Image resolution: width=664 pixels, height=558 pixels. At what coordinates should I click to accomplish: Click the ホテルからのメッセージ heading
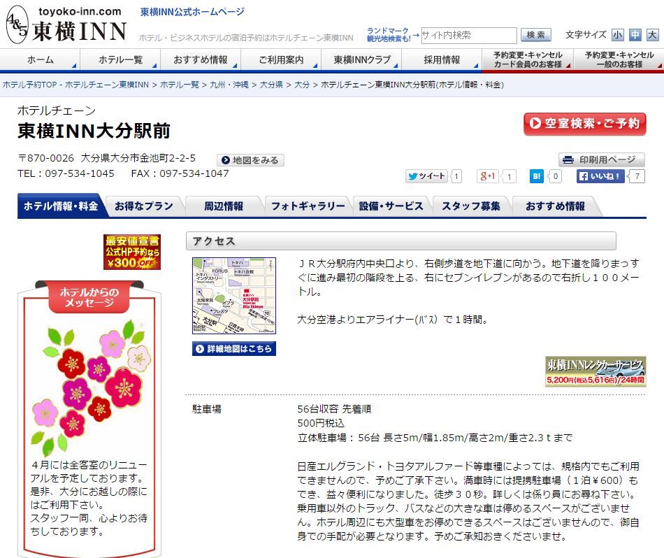(89, 297)
